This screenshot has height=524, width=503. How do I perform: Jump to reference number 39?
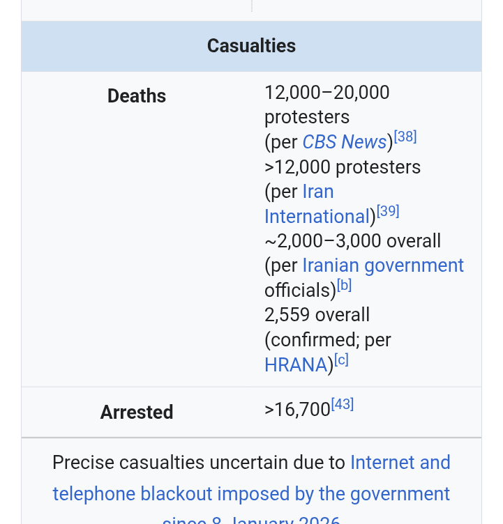[x=388, y=211]
